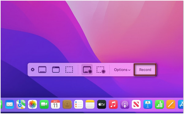Open the Notes app in Dock
Image resolution: width=184 pixels, height=114 pixels.
click(90, 104)
